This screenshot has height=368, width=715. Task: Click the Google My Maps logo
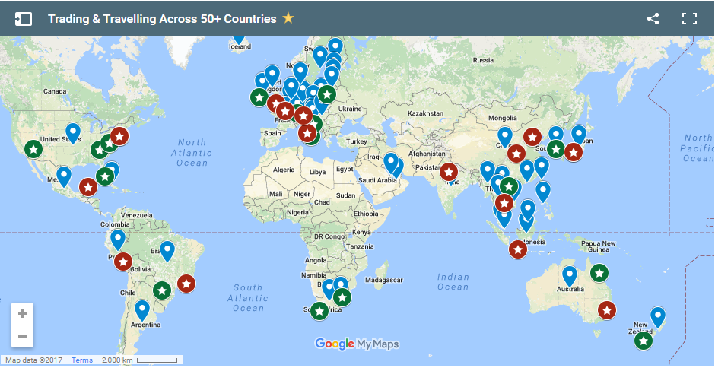click(x=357, y=344)
